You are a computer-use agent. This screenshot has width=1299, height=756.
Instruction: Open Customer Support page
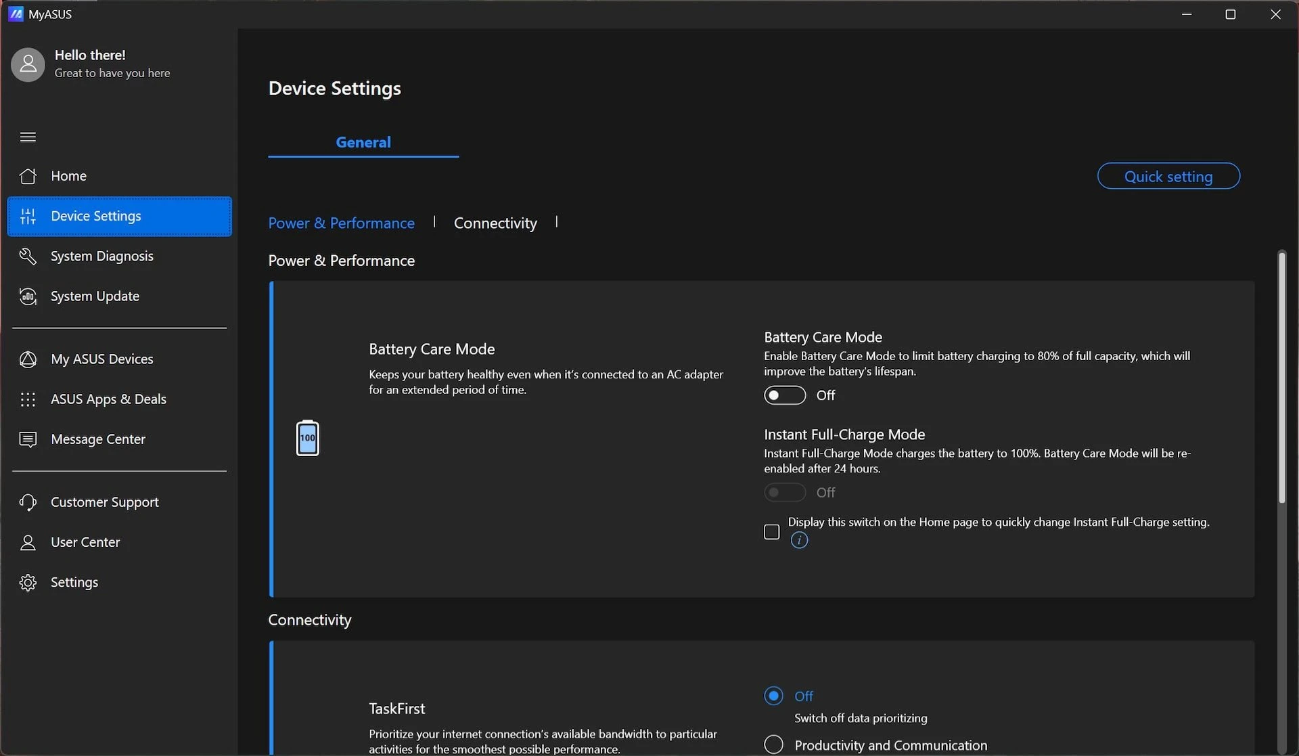pos(119,502)
